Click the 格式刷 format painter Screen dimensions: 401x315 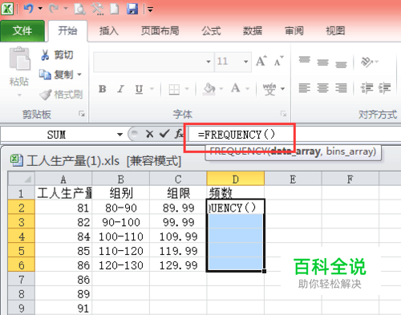pyautogui.click(x=62, y=95)
